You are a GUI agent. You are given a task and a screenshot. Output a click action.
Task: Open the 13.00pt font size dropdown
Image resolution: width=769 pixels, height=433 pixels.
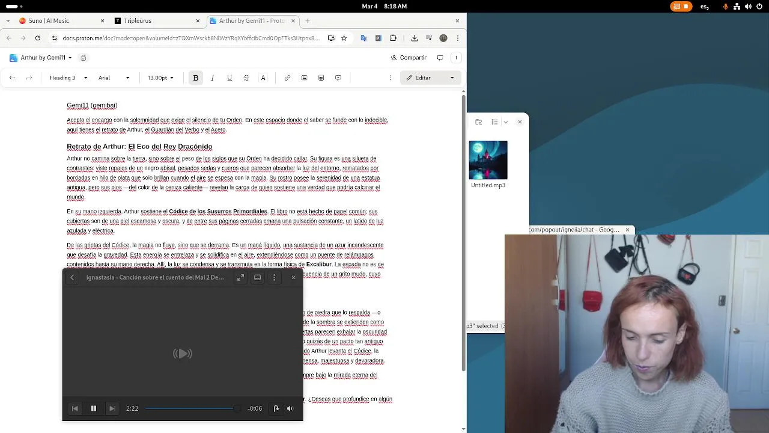[160, 78]
